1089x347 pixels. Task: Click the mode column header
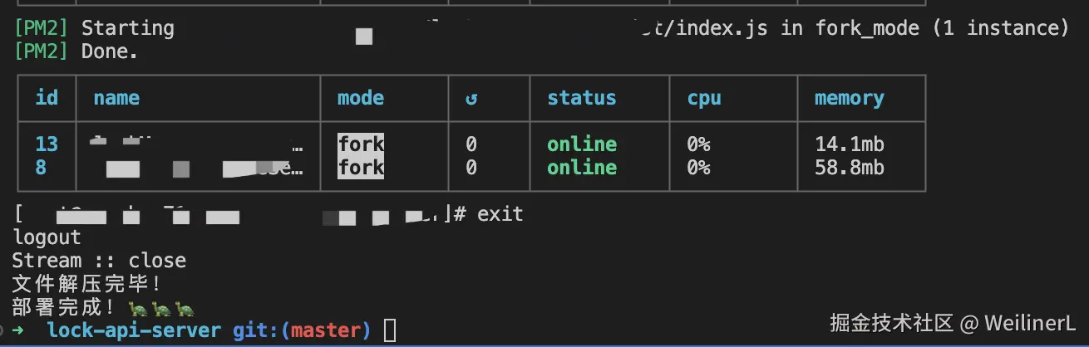pyautogui.click(x=361, y=98)
